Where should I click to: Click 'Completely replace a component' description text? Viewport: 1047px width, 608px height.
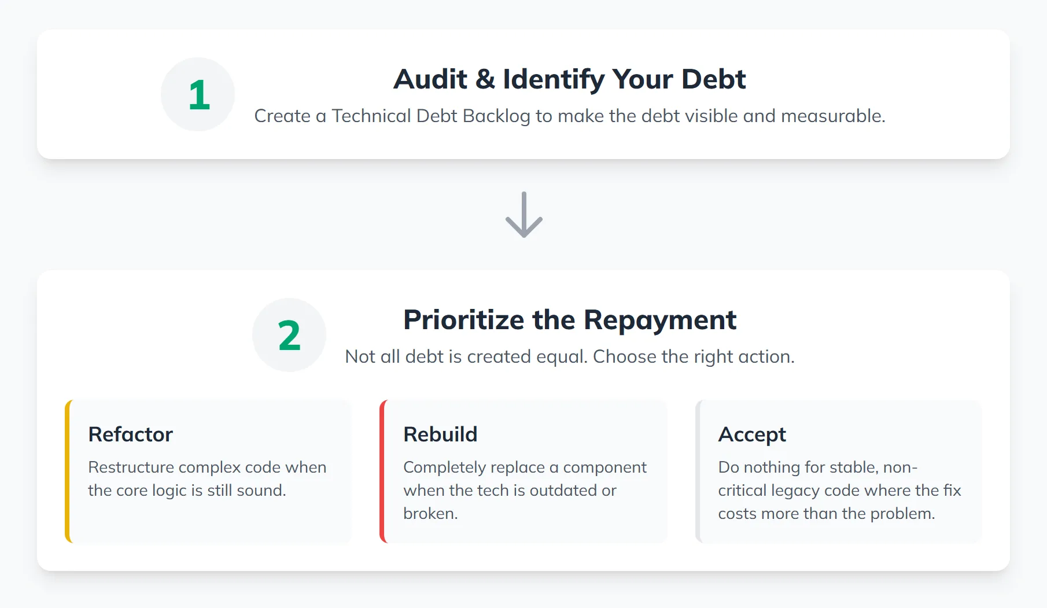(525, 467)
